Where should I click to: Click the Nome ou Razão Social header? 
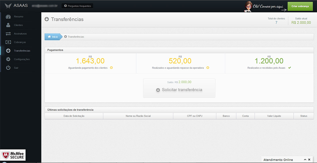click(x=138, y=116)
